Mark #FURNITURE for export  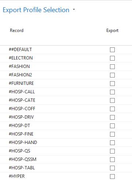tap(112, 83)
